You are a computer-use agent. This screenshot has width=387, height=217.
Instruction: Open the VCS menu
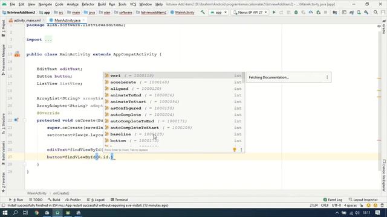pyautogui.click(x=133, y=4)
